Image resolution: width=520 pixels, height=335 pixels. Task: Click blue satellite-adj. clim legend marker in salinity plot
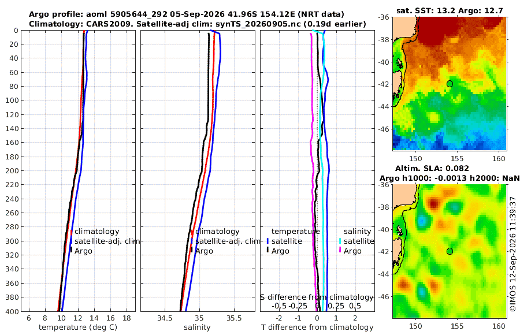pyautogui.click(x=192, y=241)
